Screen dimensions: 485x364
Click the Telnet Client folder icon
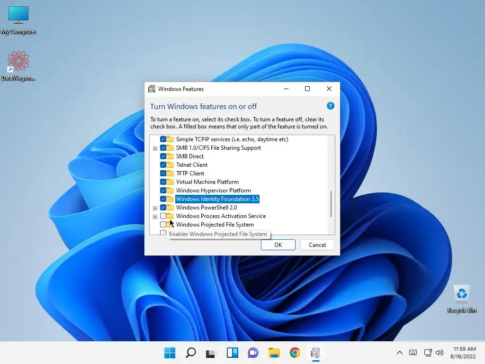[170, 164]
